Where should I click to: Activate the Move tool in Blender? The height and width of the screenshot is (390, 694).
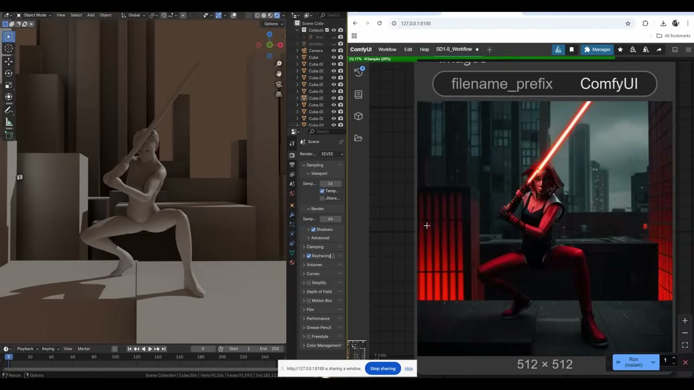click(x=9, y=61)
